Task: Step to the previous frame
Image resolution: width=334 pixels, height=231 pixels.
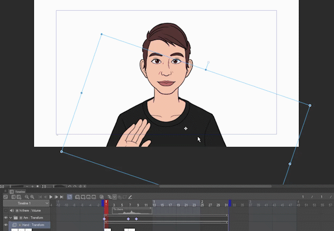Action: pos(46,197)
